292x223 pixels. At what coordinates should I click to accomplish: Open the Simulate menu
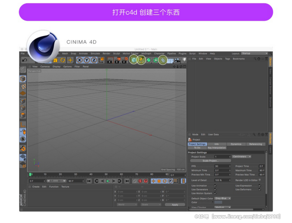95,54
